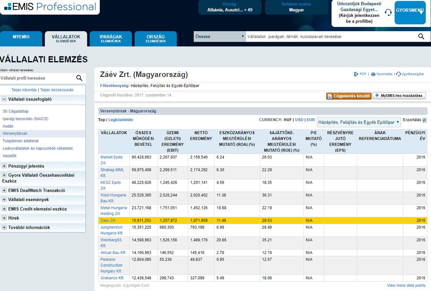This screenshot has height=291, width=431.
Task: Open Aktual Bau Kft. company link
Action: click(113, 253)
